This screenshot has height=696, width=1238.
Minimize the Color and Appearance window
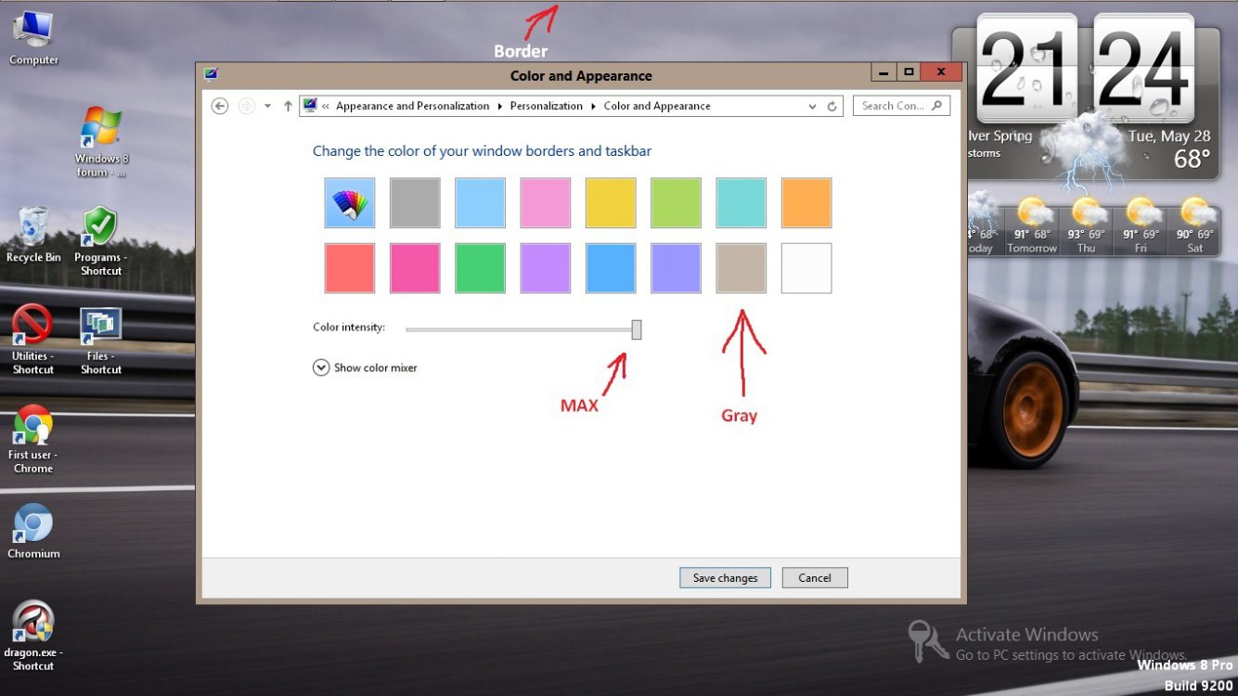(884, 72)
